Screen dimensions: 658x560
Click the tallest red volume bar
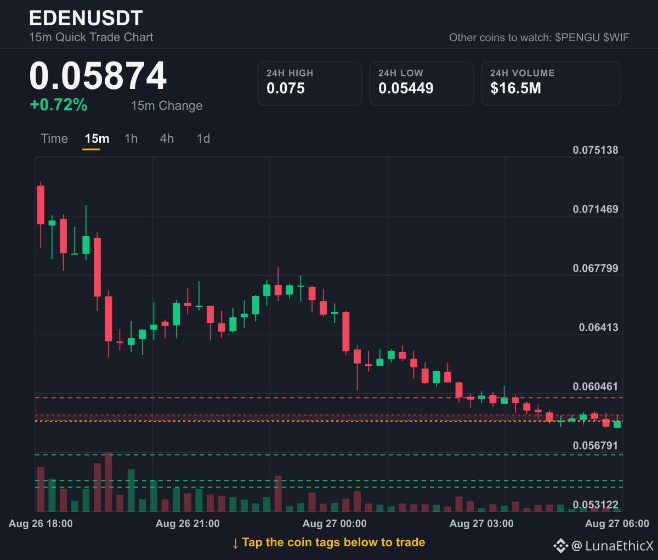tap(109, 482)
